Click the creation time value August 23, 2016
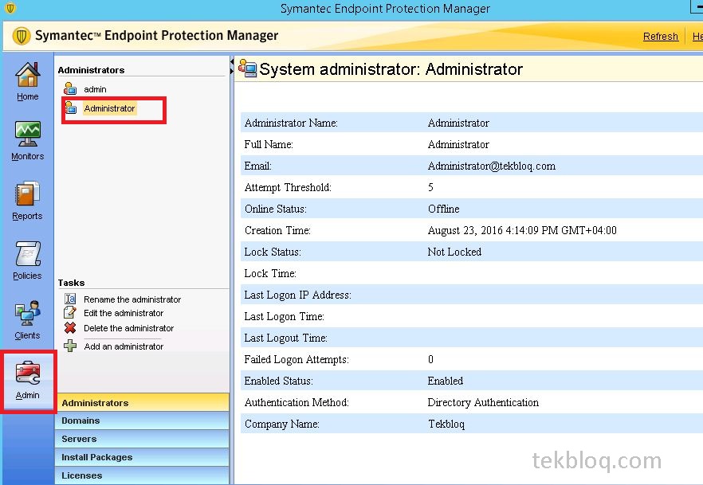Viewport: 703px width, 485px height. point(522,231)
